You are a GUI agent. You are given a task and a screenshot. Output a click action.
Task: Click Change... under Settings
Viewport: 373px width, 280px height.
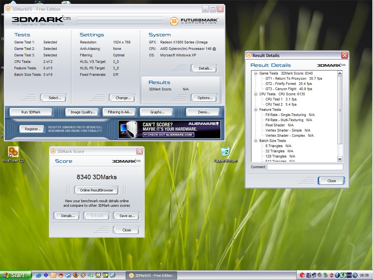(122, 98)
